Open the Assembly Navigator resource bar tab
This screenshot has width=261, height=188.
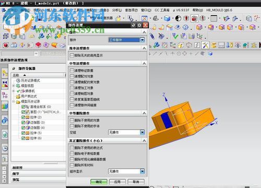pos(5,73)
